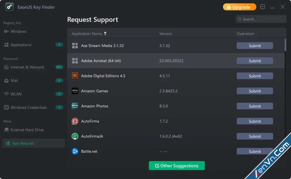This screenshot has height=179, width=291.
Task: Click the Ace Stream Media app icon
Action: (75, 46)
